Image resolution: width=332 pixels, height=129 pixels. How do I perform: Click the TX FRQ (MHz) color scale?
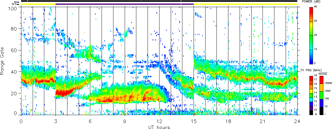click(311, 95)
